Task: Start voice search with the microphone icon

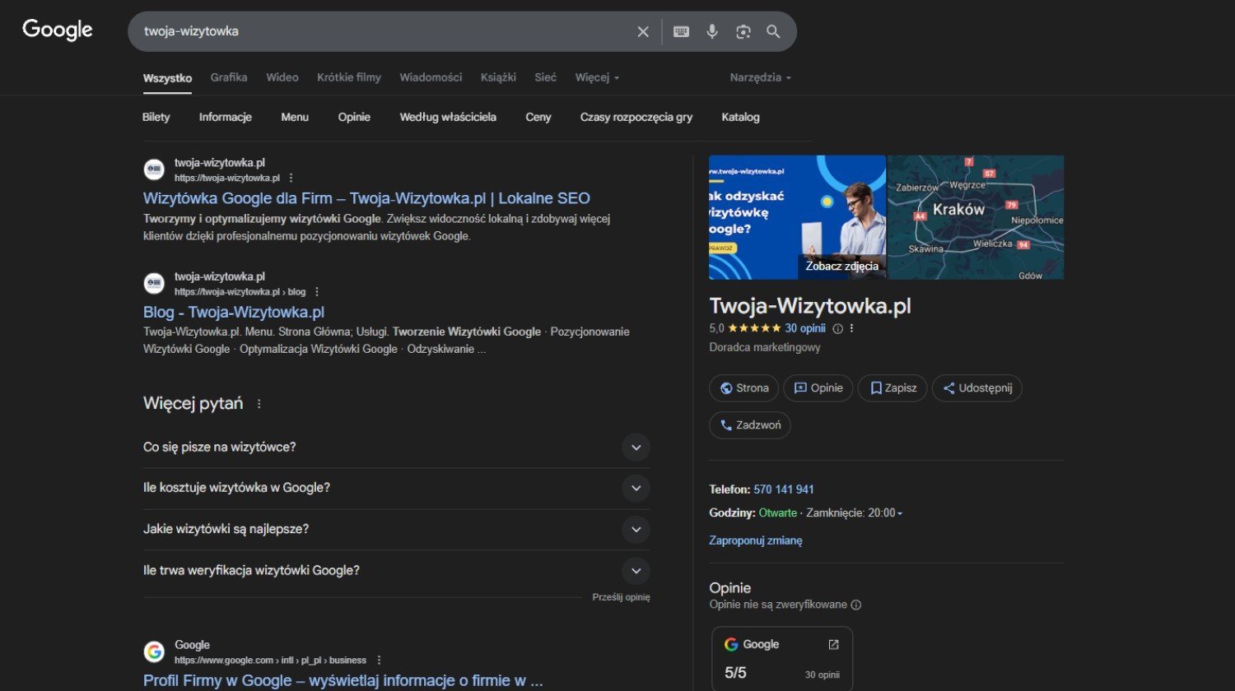Action: point(712,31)
